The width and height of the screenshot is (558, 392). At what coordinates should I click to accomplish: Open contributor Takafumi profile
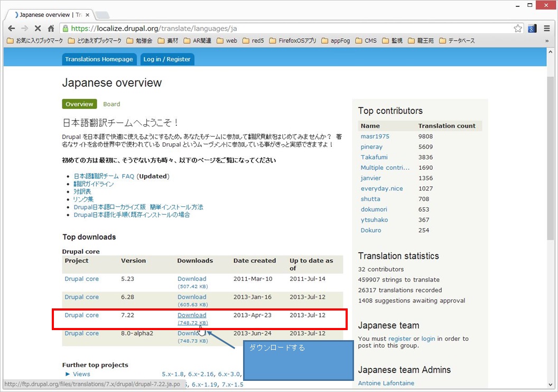point(374,157)
